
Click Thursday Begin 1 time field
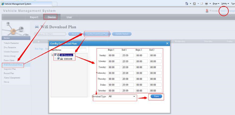[x=114, y=79]
